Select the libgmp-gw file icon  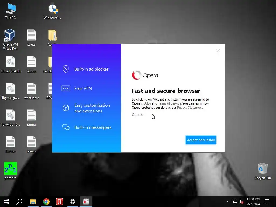(11, 91)
